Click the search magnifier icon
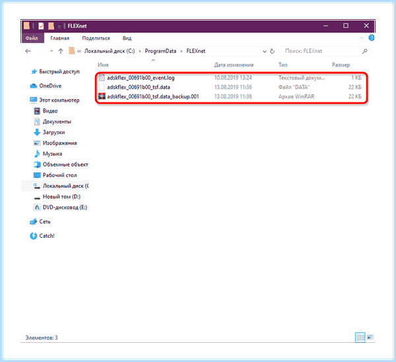396x362 pixels. (x=365, y=51)
